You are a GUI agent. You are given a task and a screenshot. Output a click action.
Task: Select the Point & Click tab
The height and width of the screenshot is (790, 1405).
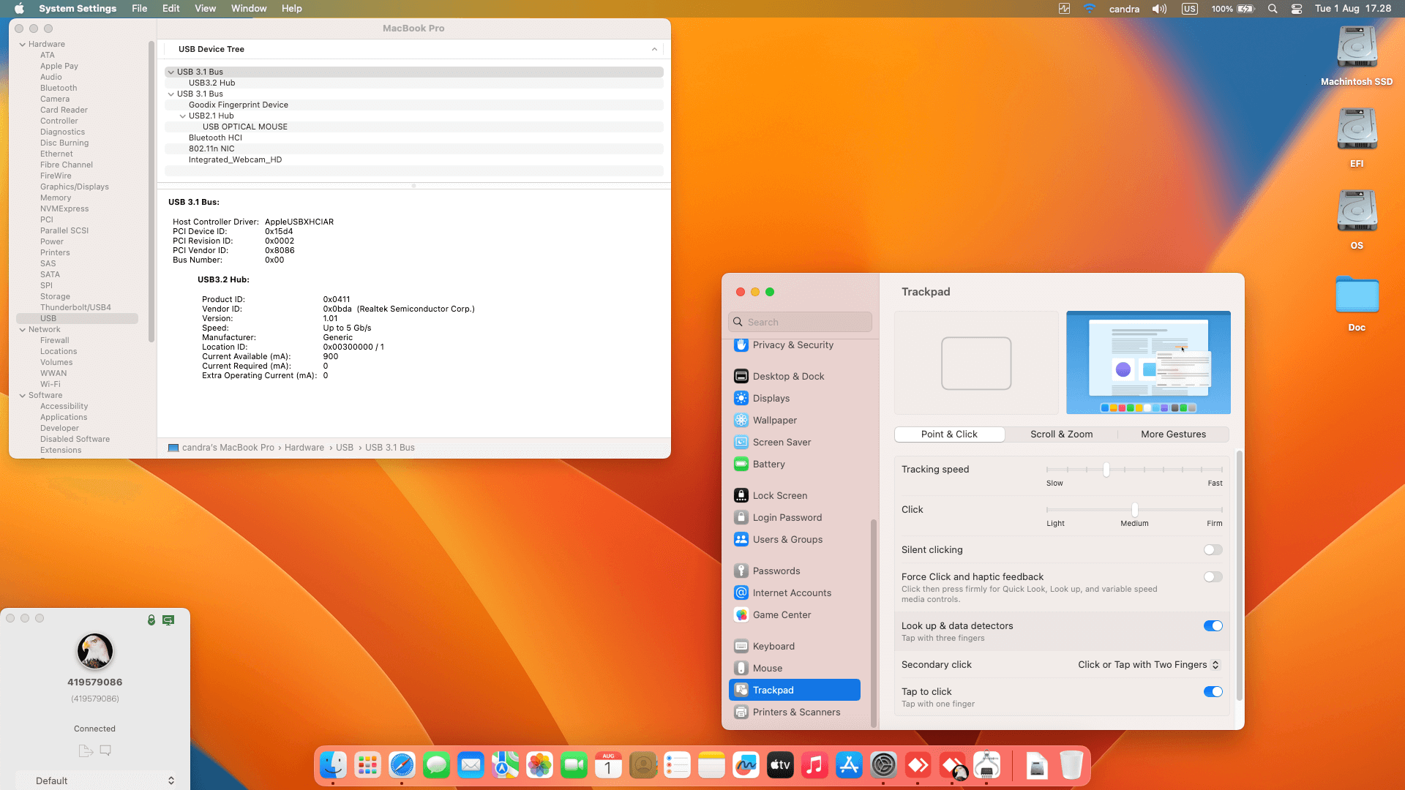(x=949, y=434)
